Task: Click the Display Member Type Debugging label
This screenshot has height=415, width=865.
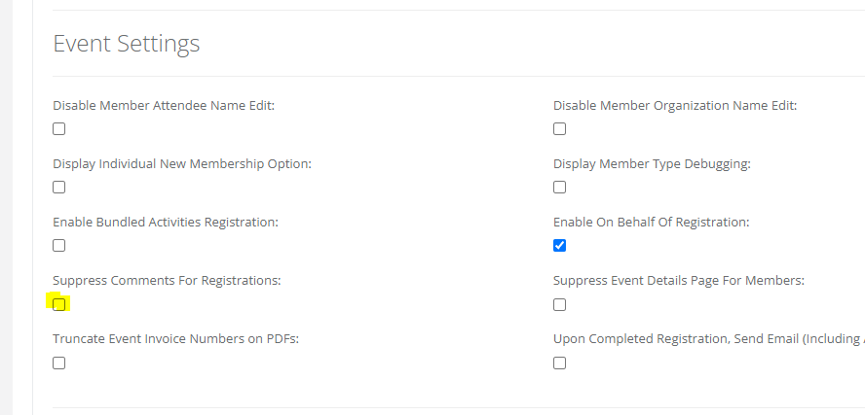Action: (x=652, y=164)
